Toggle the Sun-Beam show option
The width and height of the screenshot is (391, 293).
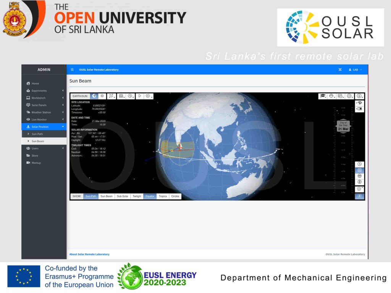click(x=107, y=196)
